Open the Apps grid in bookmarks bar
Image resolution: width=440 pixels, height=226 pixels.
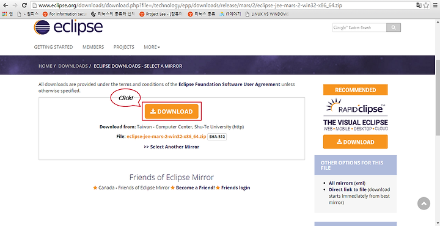tap(7, 13)
